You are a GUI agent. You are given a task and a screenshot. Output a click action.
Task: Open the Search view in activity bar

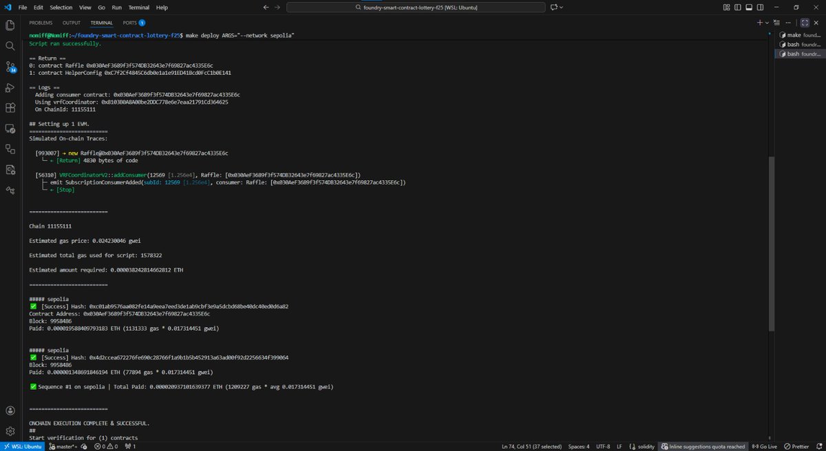click(x=10, y=46)
